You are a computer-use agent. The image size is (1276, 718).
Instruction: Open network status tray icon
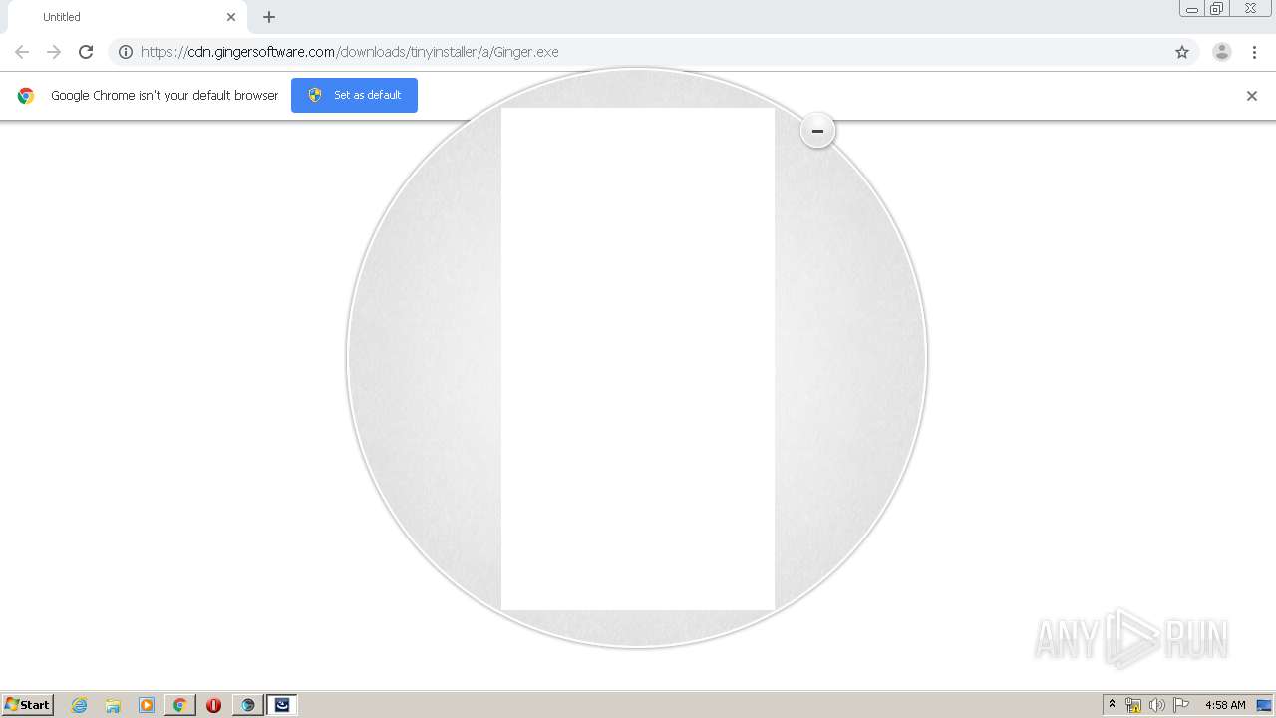click(1133, 705)
